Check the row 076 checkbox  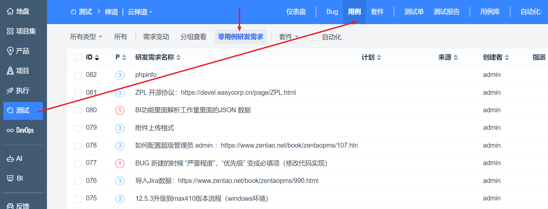pos(78,181)
